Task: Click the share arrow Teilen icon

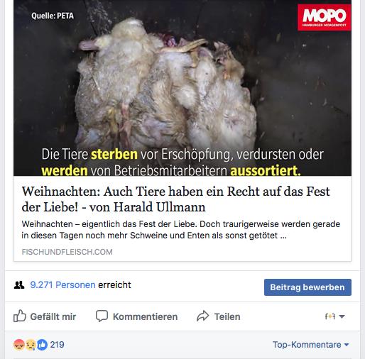Action: pos(203,316)
